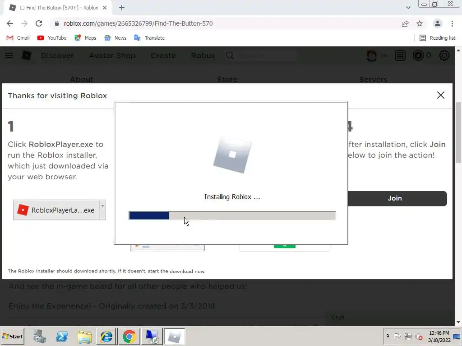Image resolution: width=462 pixels, height=346 pixels.
Task: Open Discover in Roblox navigation
Action: point(57,55)
